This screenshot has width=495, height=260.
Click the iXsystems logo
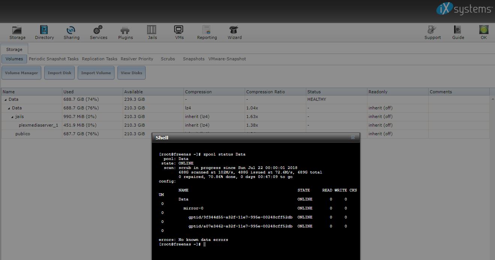(464, 9)
